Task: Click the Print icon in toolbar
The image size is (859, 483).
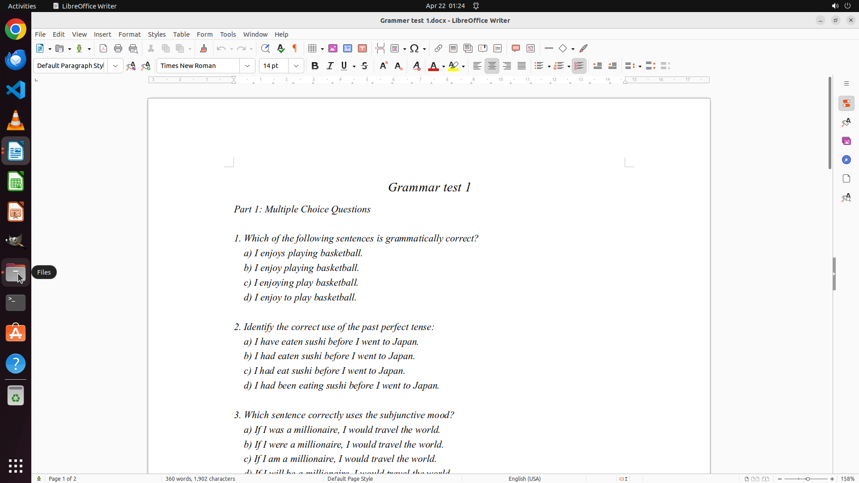Action: 118,48
